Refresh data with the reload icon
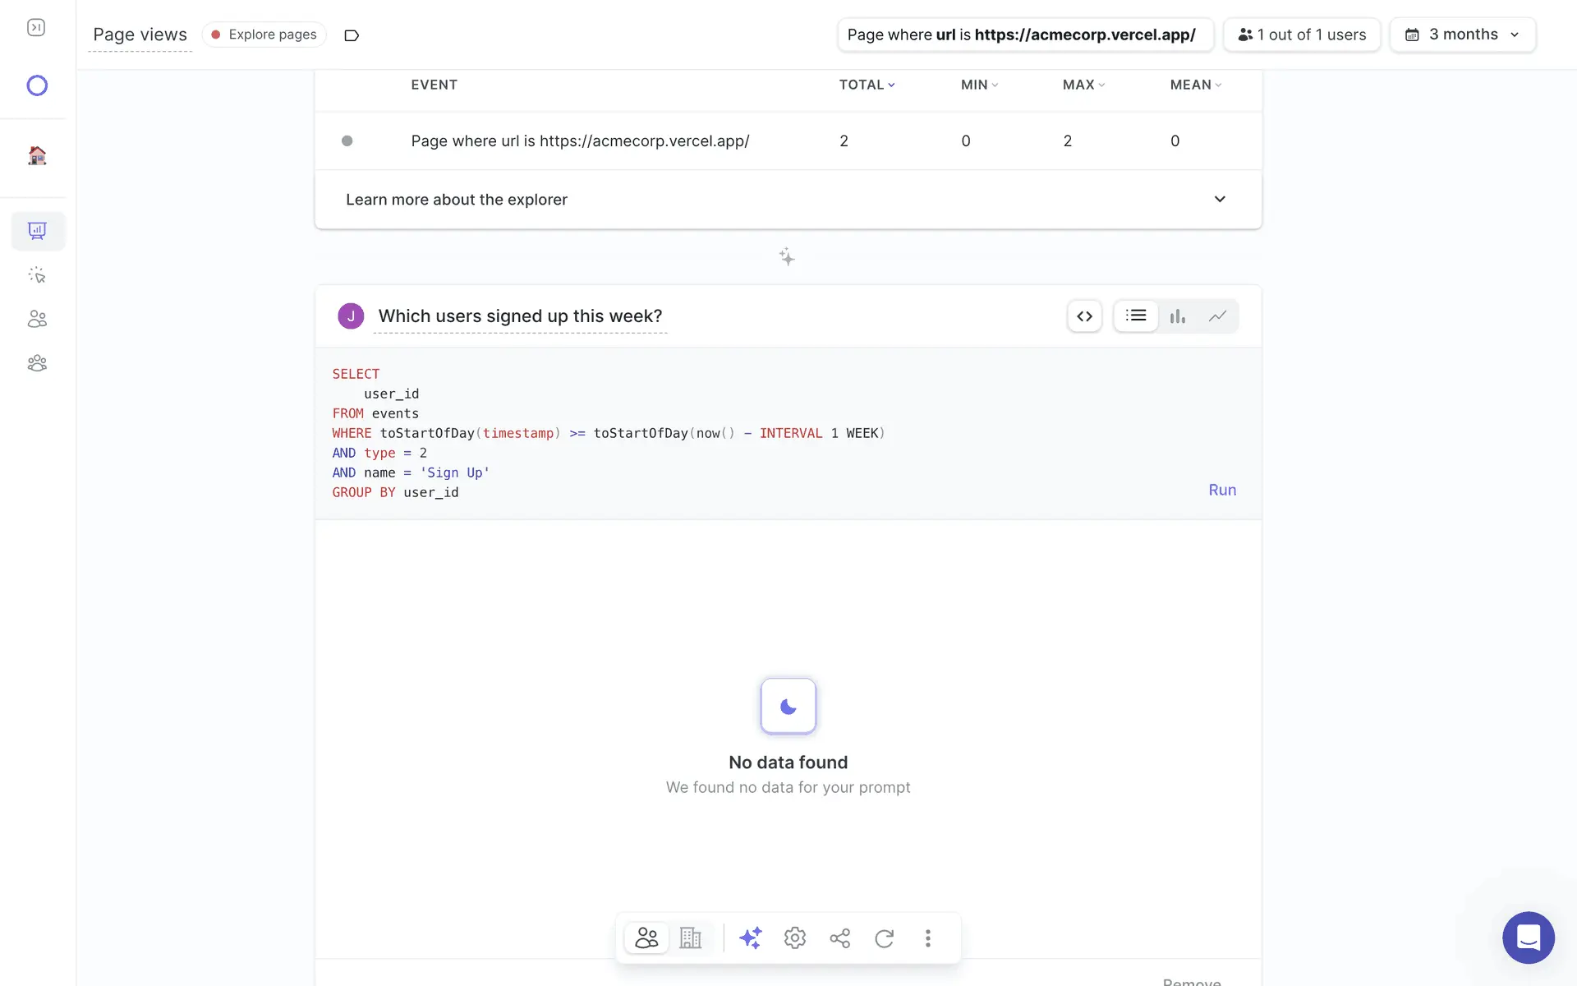The image size is (1577, 986). 884,938
